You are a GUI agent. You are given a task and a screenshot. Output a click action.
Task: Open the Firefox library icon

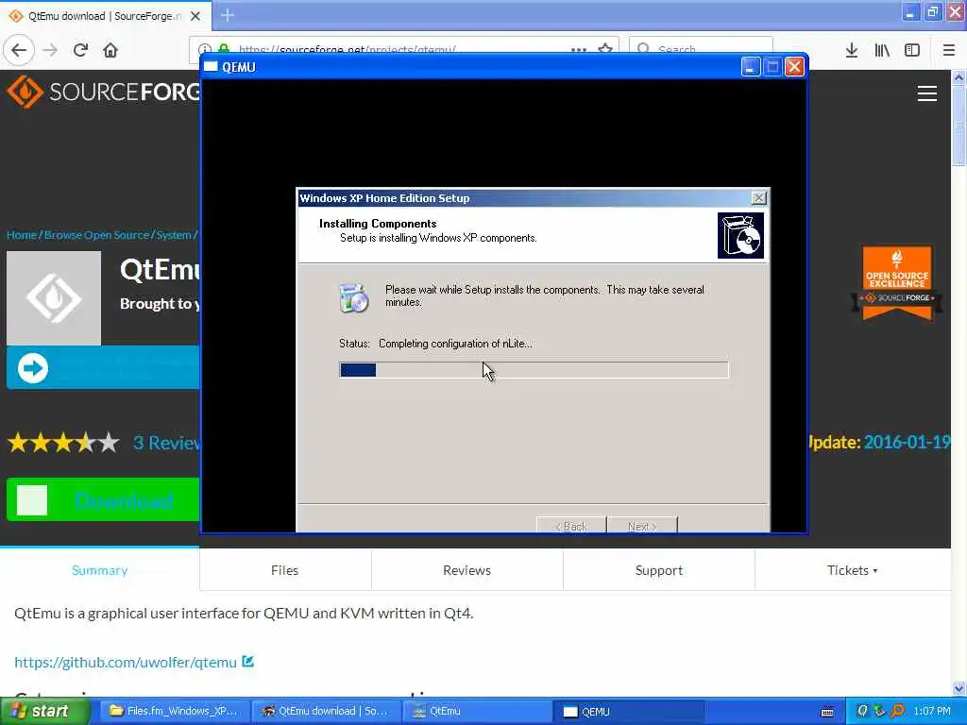point(882,50)
